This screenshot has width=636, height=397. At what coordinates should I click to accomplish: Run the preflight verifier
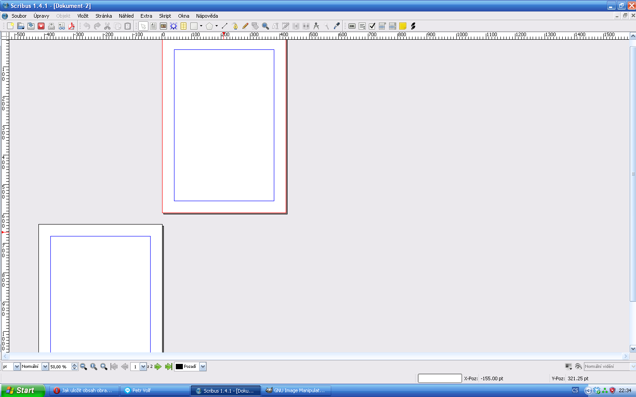point(61,26)
